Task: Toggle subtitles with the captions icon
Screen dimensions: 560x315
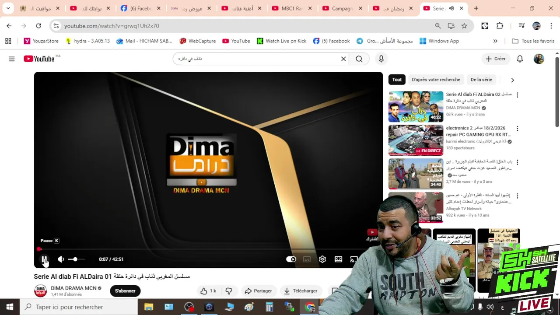Action: click(307, 259)
